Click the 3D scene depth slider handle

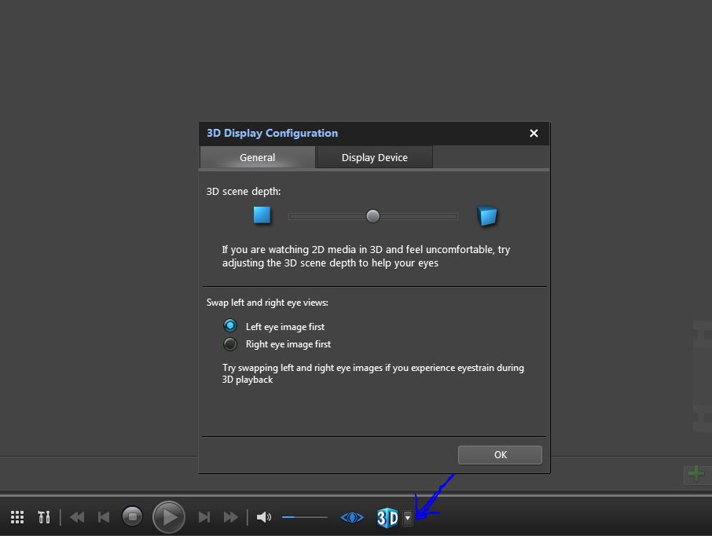tap(373, 216)
